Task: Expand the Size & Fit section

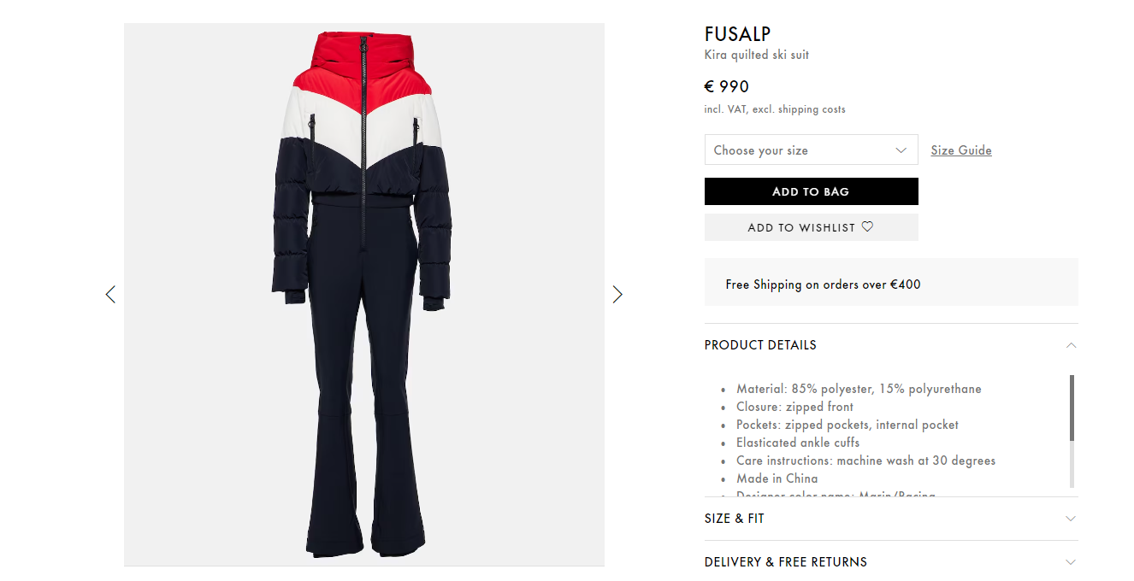Action: (891, 519)
